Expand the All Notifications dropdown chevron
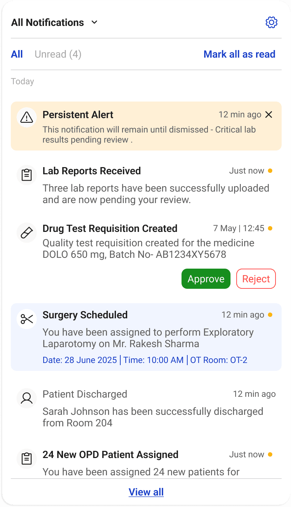This screenshot has height=507, width=291. click(94, 22)
